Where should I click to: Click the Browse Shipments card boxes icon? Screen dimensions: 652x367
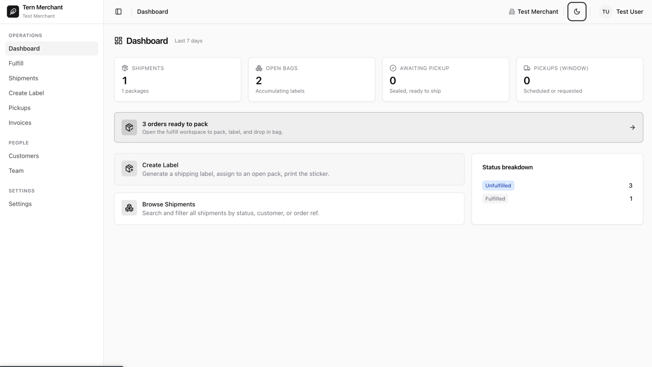pos(129,208)
